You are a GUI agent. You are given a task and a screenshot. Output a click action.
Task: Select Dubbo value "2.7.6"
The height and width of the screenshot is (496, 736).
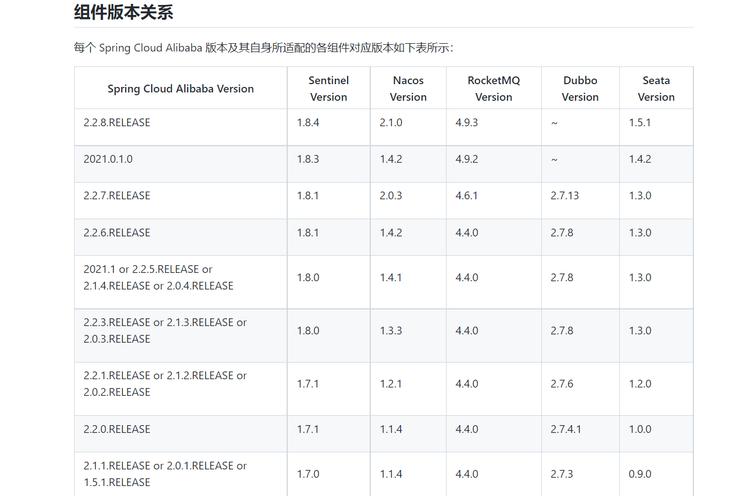(562, 384)
